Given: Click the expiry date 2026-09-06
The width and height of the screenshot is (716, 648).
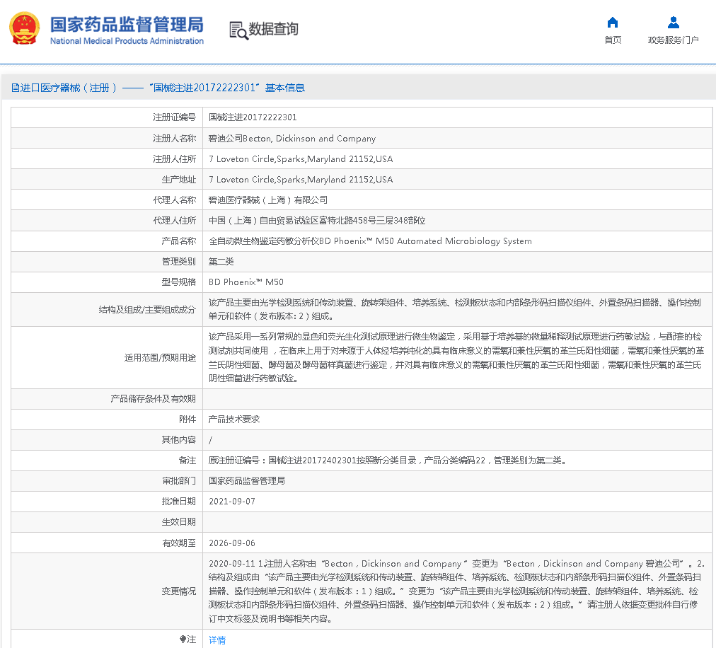Looking at the screenshot, I should pyautogui.click(x=232, y=543).
